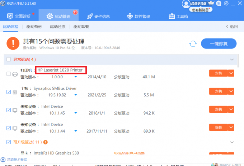The image size is (244, 166).
Task: Click the VIP crown icon
Action: click(x=211, y=3)
